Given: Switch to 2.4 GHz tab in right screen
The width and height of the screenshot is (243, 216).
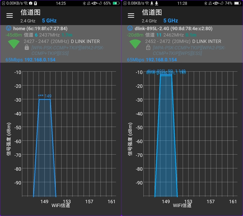Looking at the screenshot, I should click(149, 21).
